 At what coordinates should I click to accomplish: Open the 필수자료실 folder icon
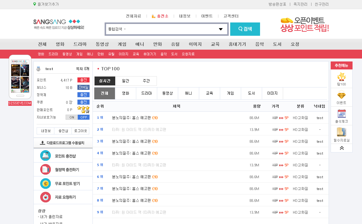tap(341, 132)
